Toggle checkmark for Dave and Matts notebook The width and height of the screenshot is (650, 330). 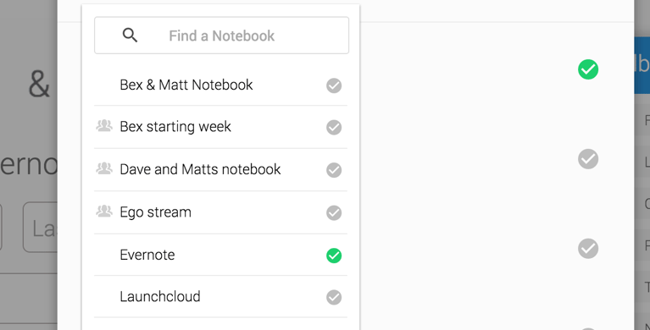click(x=334, y=170)
